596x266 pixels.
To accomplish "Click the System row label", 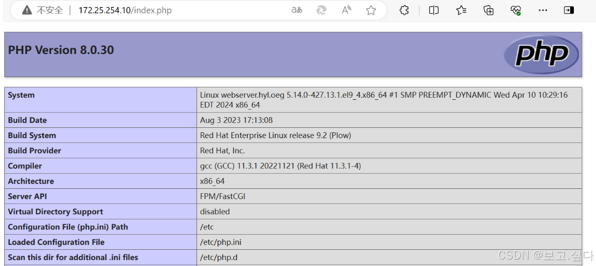I will point(21,95).
